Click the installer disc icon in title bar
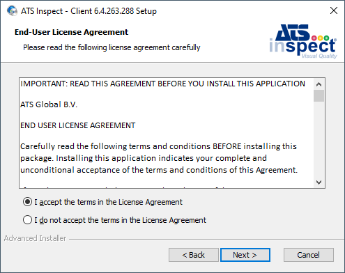The height and width of the screenshot is (273, 345). (x=12, y=10)
